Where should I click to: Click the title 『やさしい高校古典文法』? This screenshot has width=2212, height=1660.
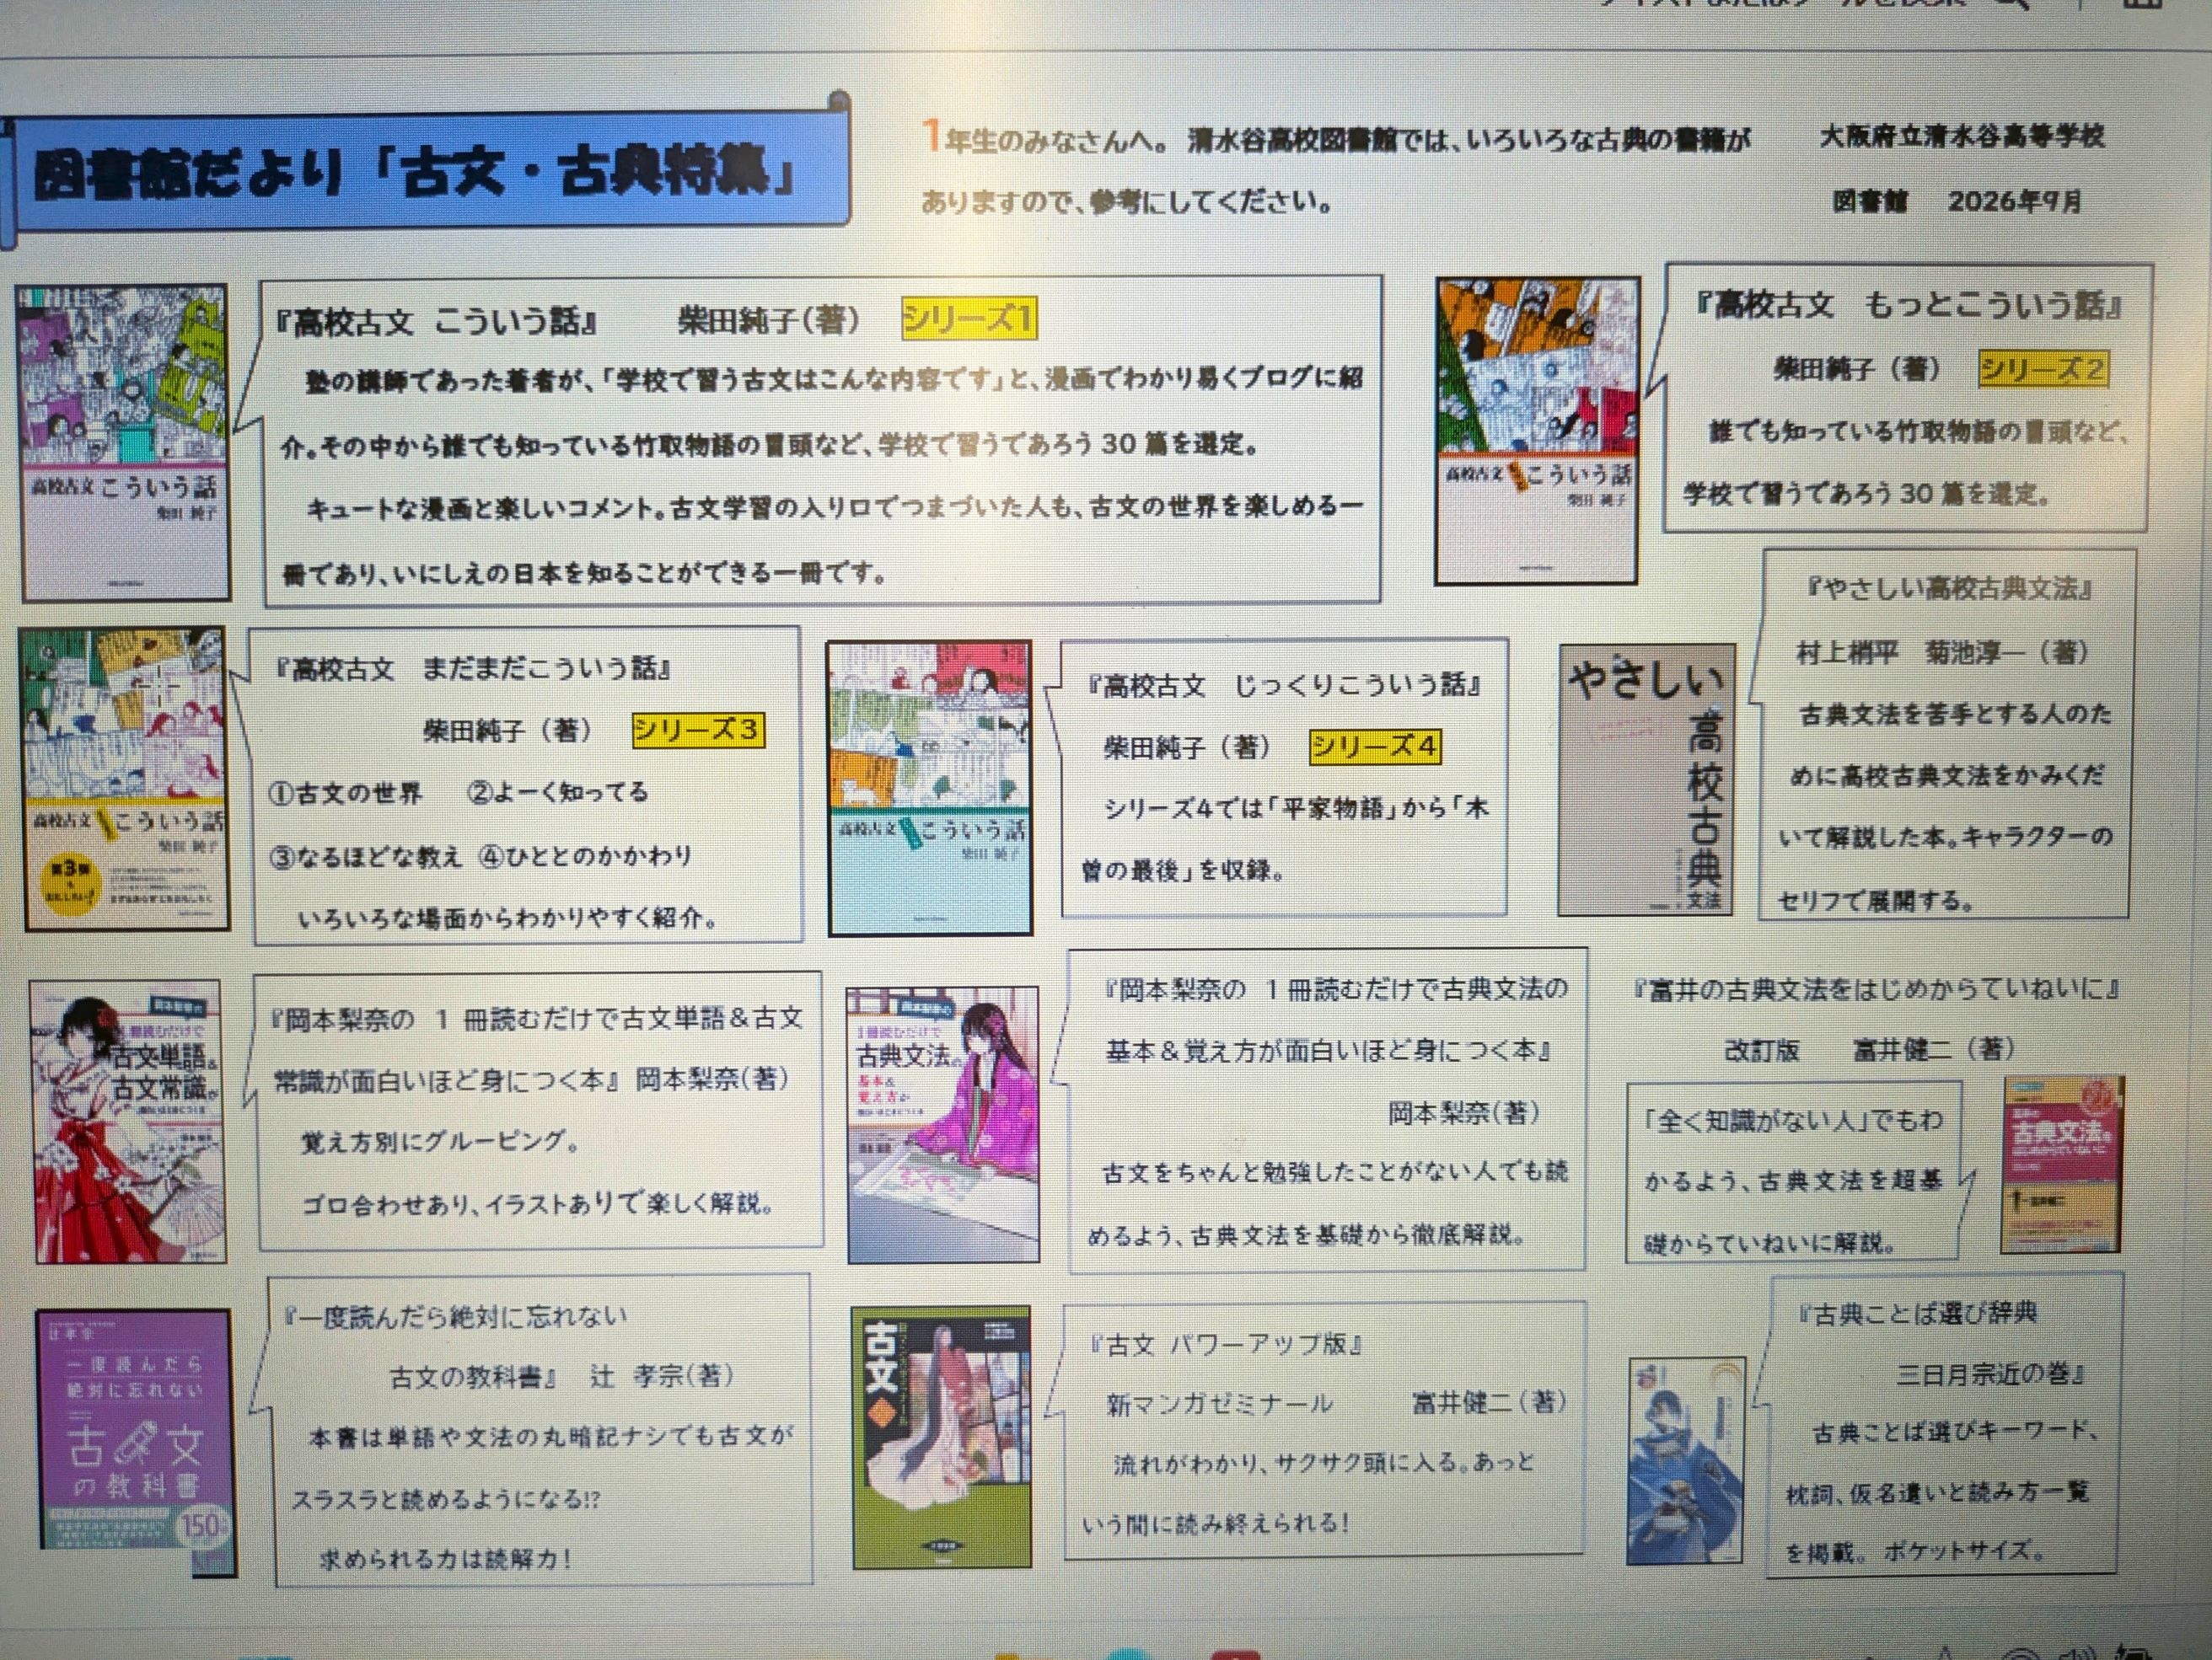coord(1948,587)
